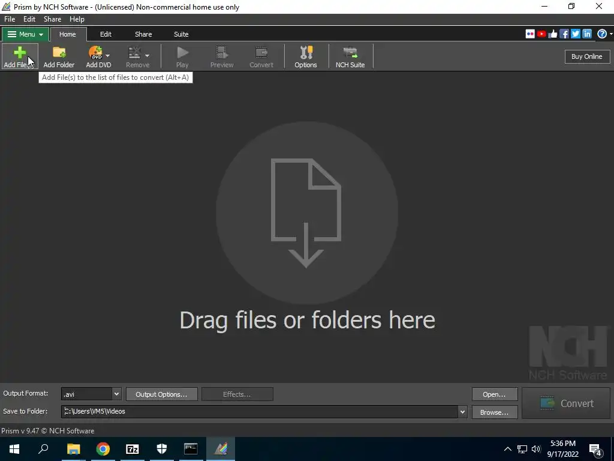The image size is (614, 461).
Task: Open the Output Format .avi dropdown
Action: coord(91,394)
